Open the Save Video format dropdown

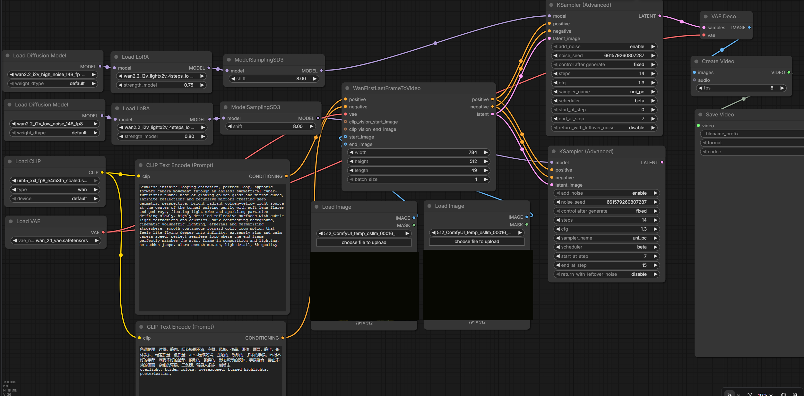pos(752,143)
